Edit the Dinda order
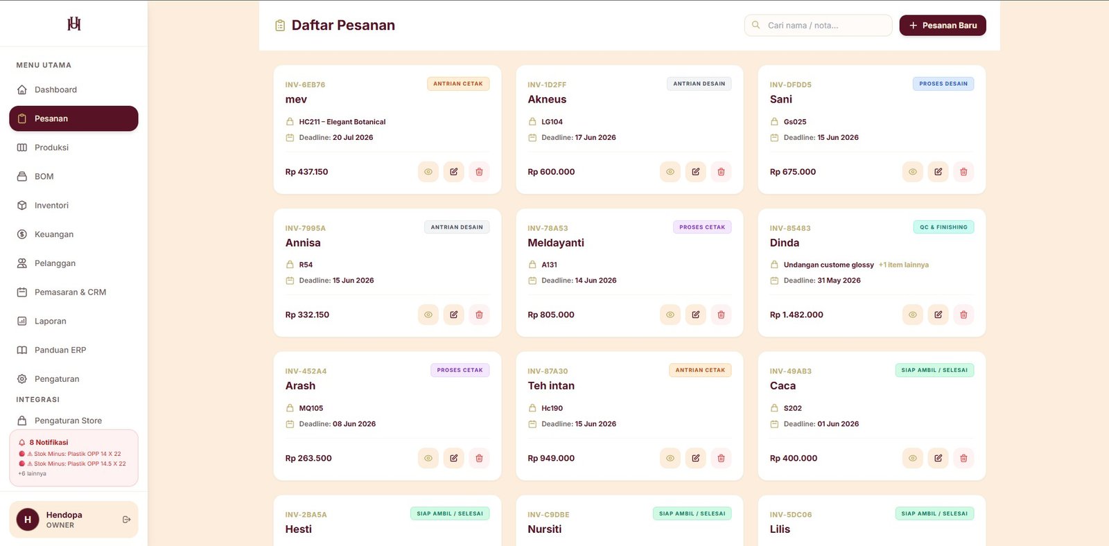Image resolution: width=1109 pixels, height=546 pixels. pyautogui.click(x=938, y=315)
